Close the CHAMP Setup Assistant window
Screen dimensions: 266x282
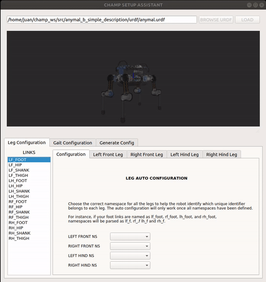point(262,5)
